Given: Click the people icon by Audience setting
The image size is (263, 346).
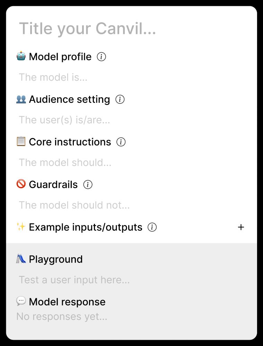Looking at the screenshot, I should (21, 99).
